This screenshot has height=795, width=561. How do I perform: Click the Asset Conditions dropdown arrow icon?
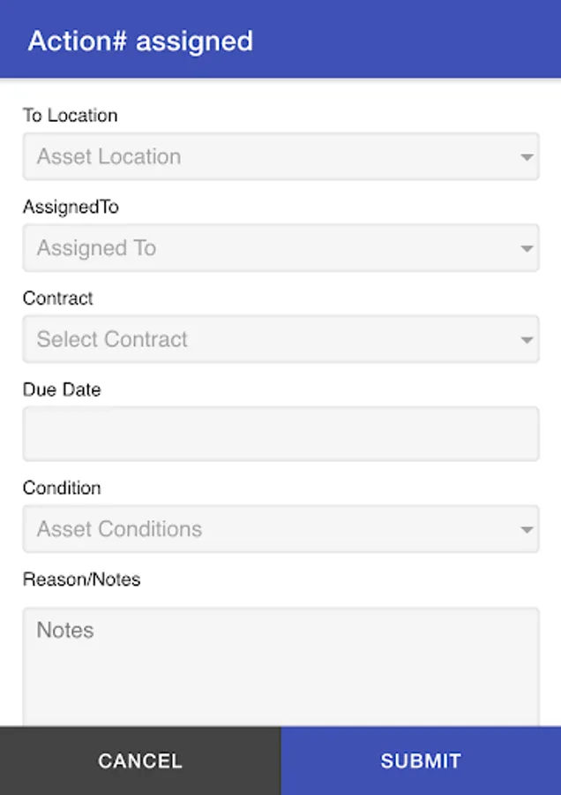[527, 531]
